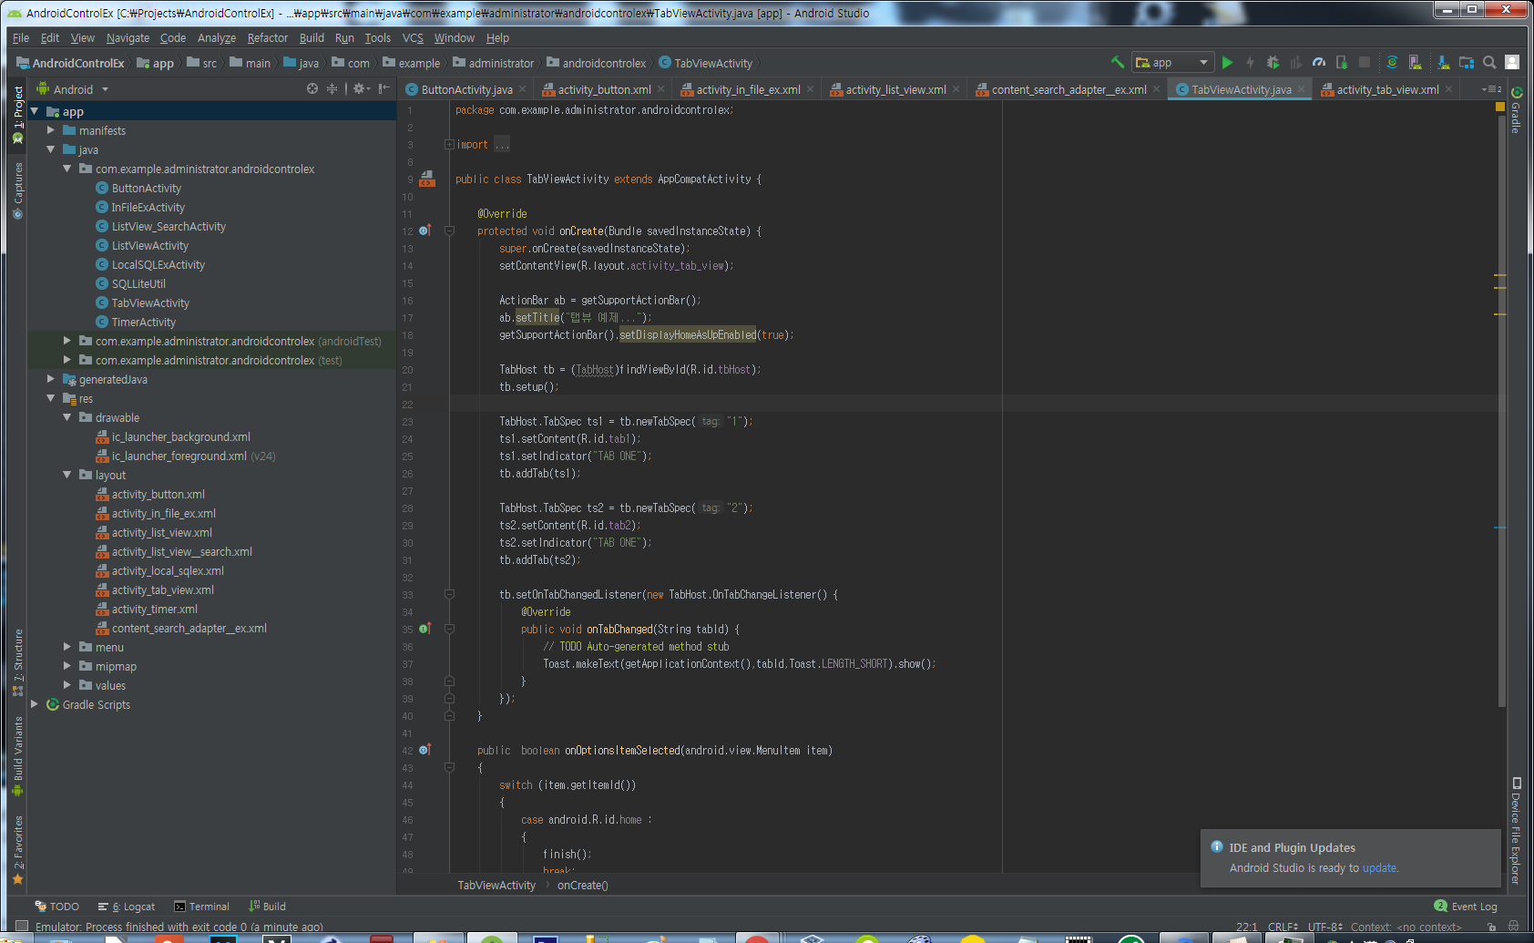Collapse the app module node
Image resolution: width=1534 pixels, height=943 pixels.
tap(35, 111)
